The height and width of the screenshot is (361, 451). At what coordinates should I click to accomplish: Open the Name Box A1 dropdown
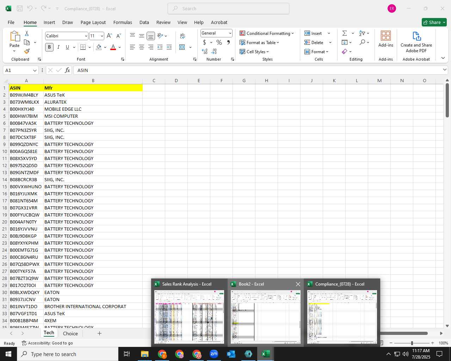pos(35,71)
